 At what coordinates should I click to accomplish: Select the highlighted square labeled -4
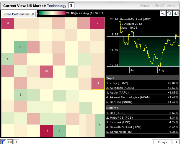pyautogui.click(x=98, y=84)
